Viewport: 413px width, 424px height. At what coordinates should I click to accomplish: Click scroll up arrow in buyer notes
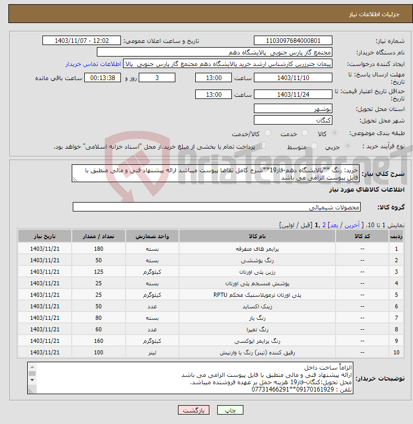click(32, 367)
